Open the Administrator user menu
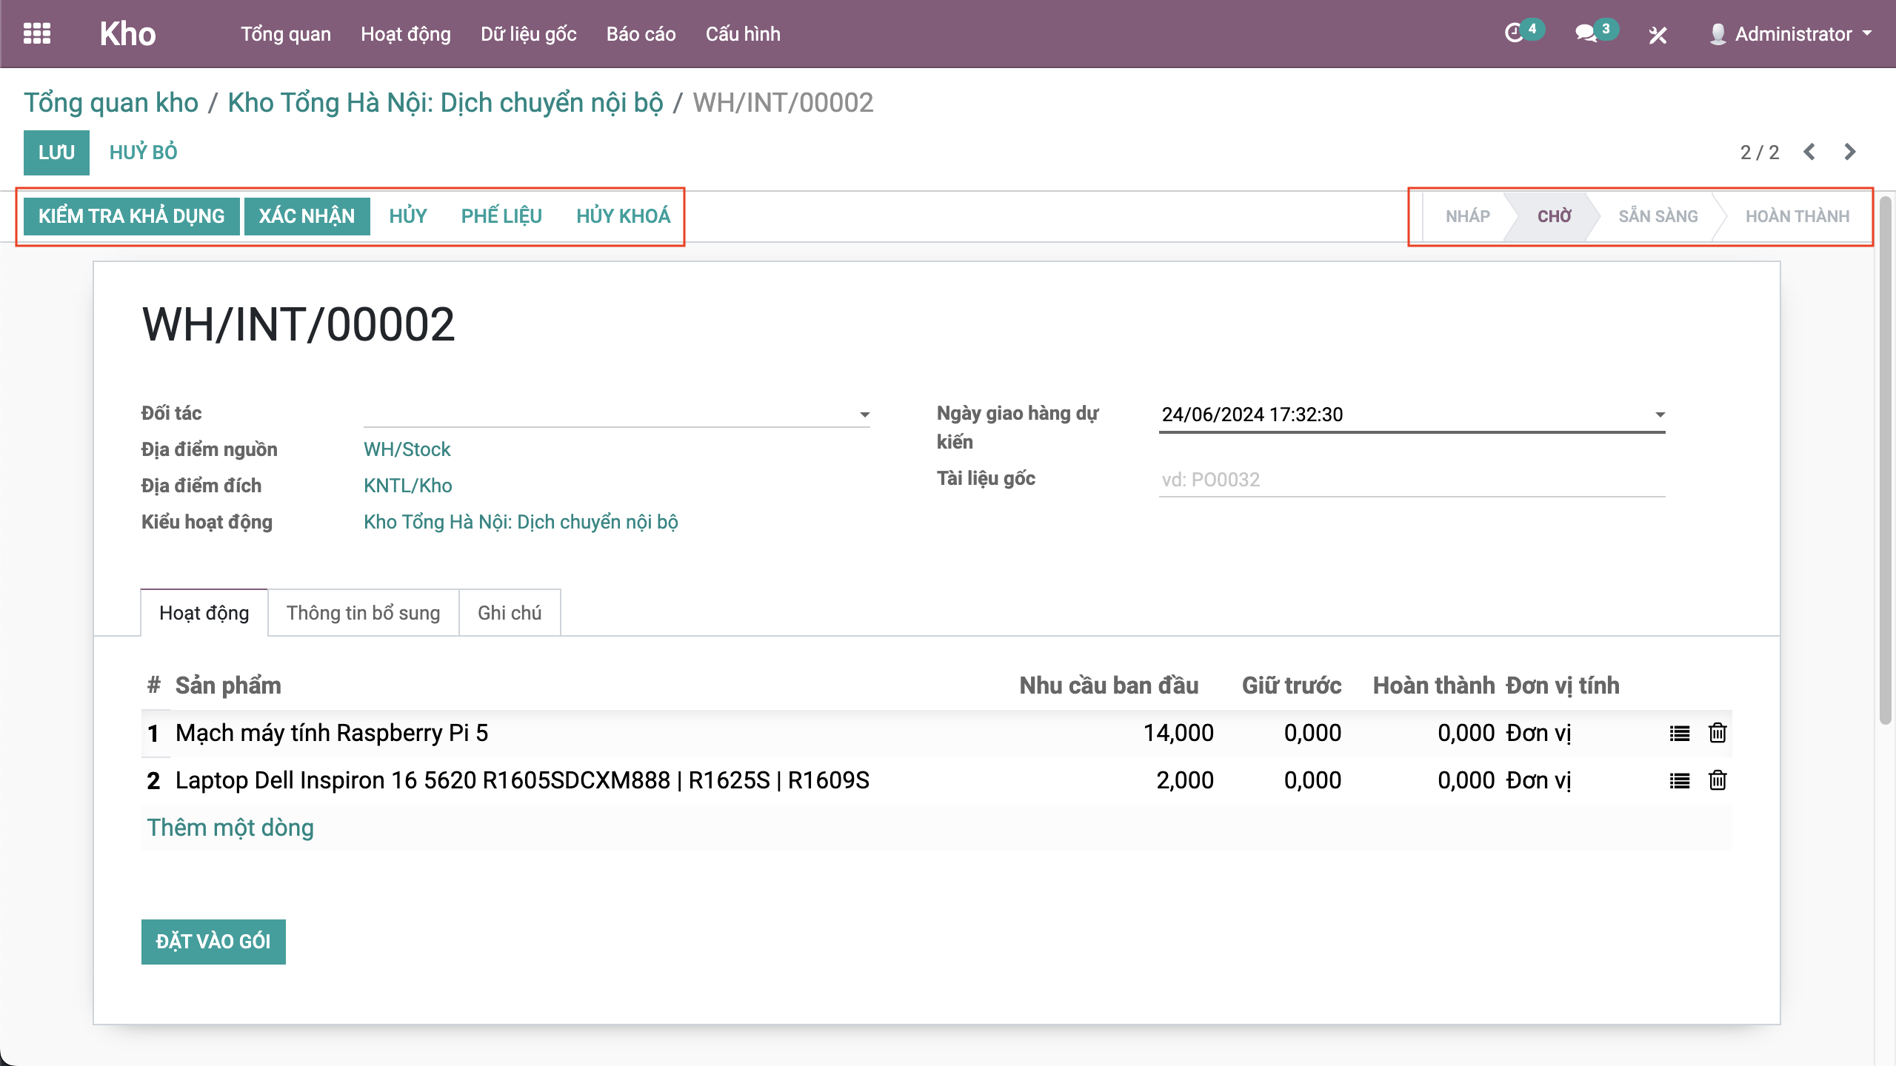The height and width of the screenshot is (1066, 1896). pos(1792,34)
